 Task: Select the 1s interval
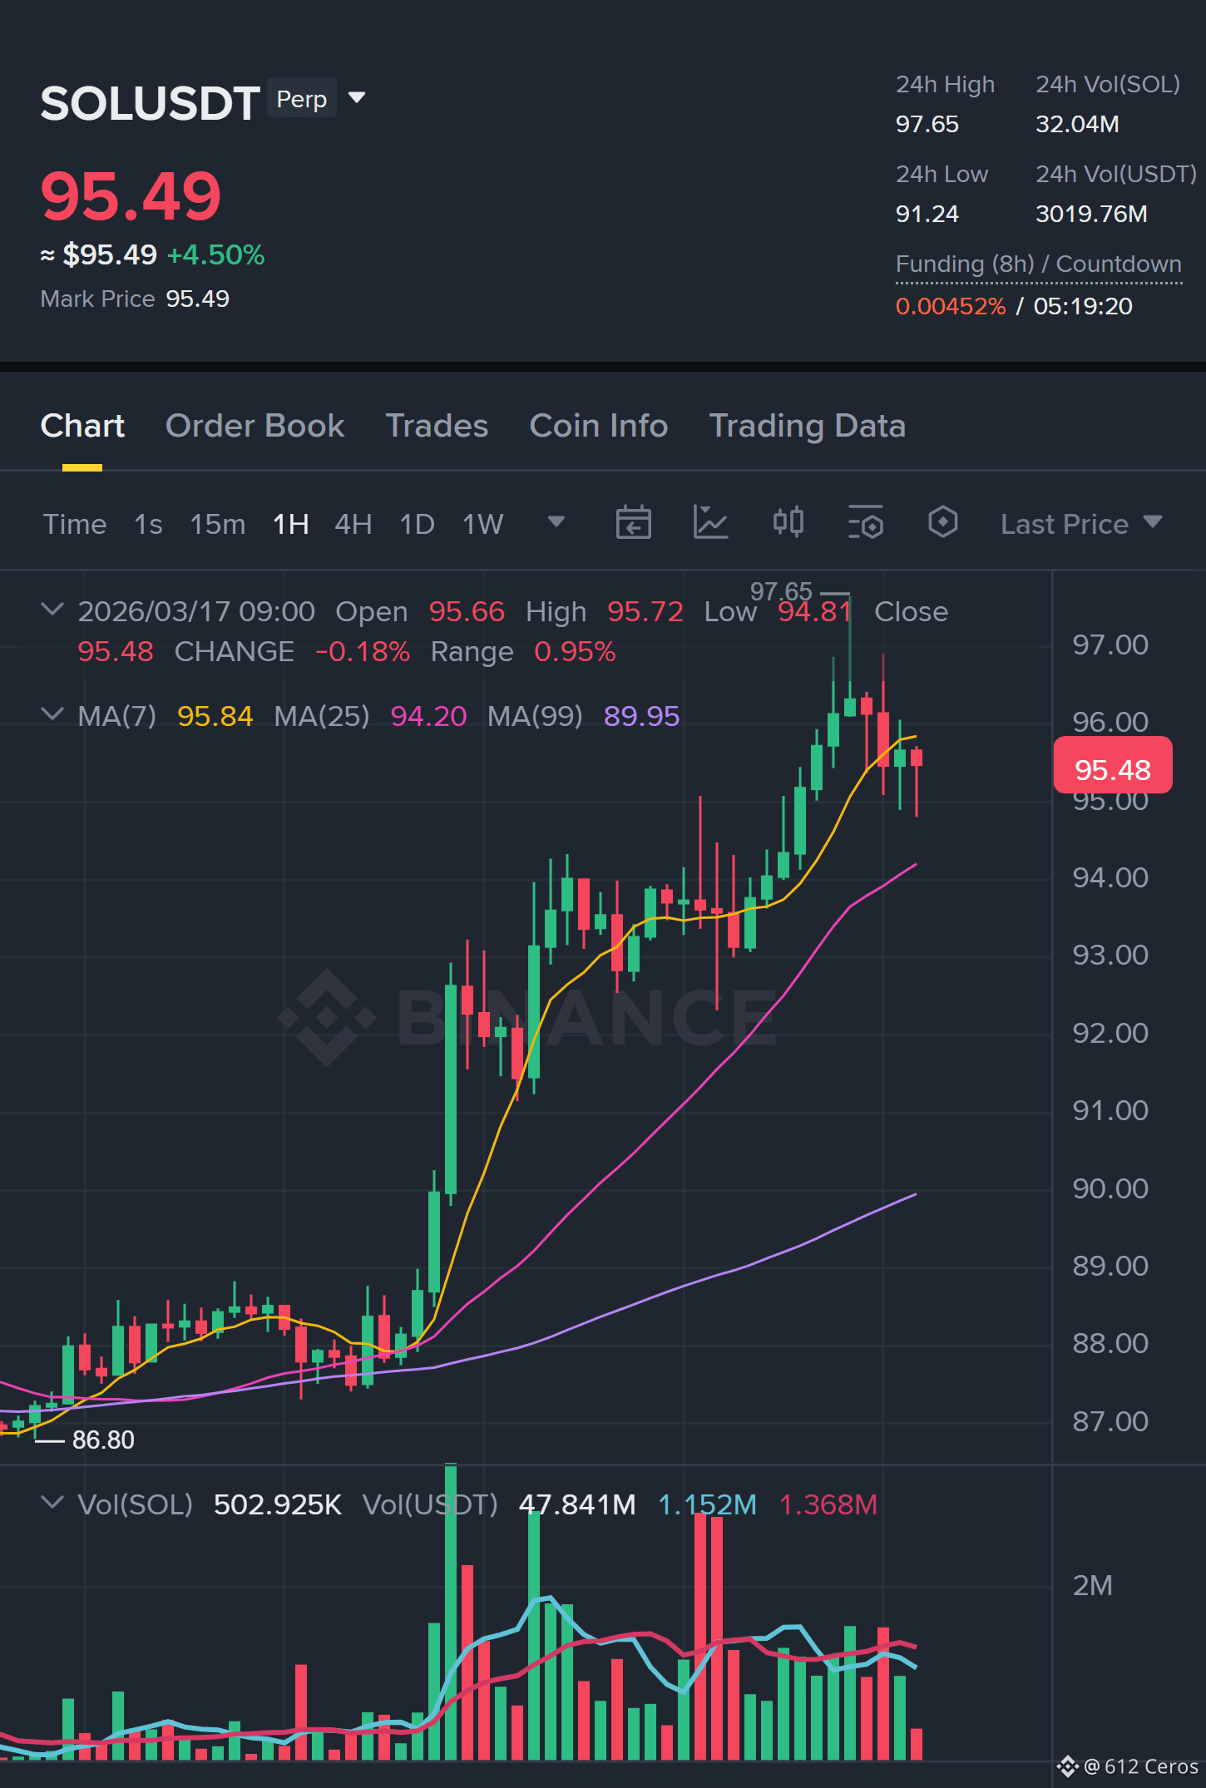tap(148, 524)
